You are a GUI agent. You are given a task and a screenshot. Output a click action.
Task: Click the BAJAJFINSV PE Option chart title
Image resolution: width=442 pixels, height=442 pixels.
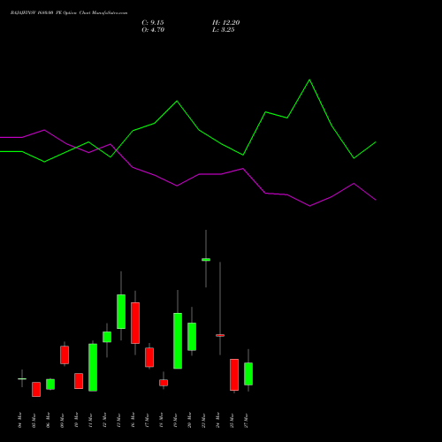click(69, 13)
